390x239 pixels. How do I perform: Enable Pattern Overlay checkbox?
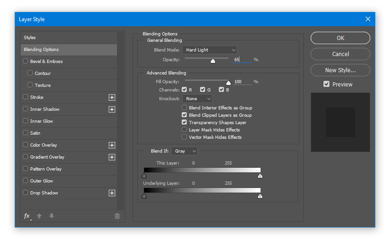[x=26, y=169]
